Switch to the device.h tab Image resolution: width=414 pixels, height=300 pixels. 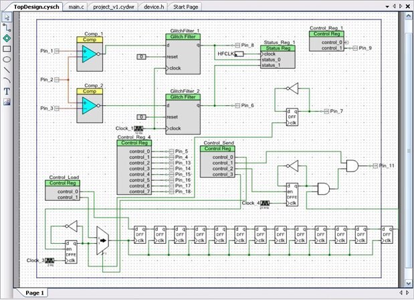(154, 7)
